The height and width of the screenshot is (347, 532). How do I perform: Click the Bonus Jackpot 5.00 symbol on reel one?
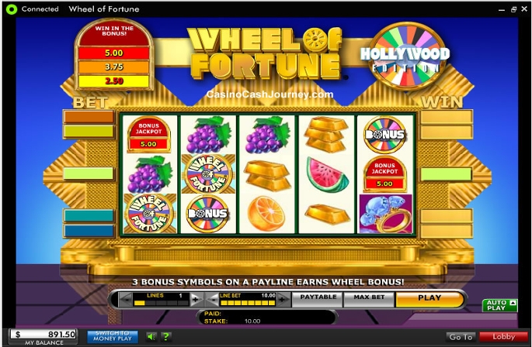point(148,135)
